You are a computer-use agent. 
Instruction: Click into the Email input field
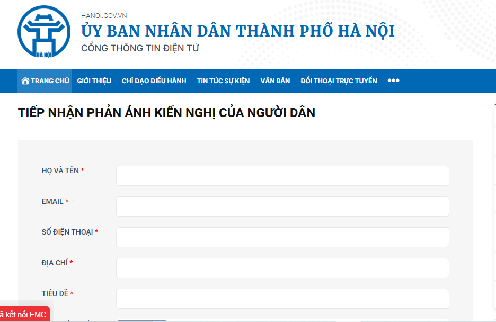pos(282,207)
